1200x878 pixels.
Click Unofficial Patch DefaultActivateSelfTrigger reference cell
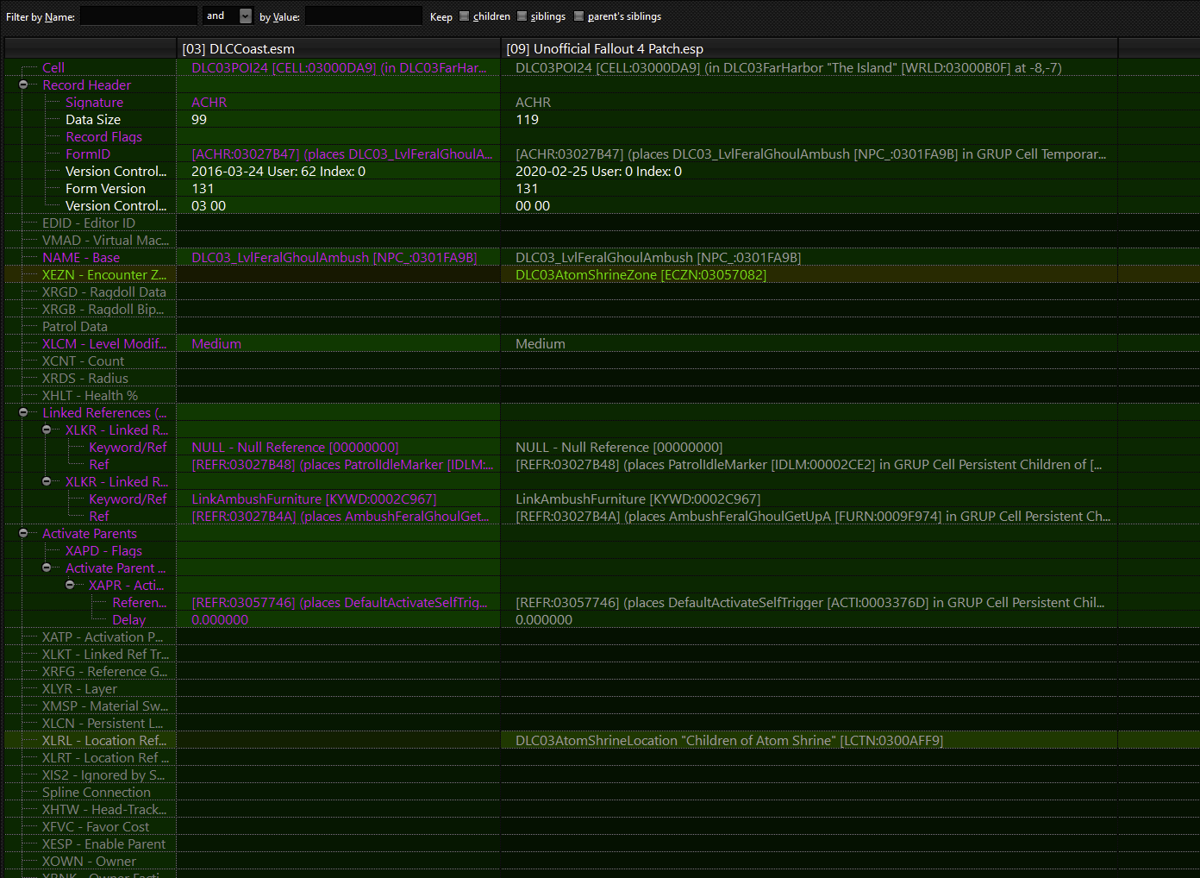point(809,602)
